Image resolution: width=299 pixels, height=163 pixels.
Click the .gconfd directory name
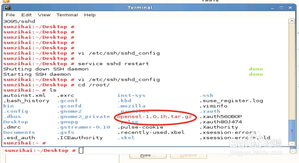[69, 106]
